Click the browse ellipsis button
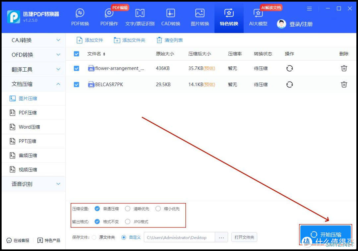358x251 pixels. pos(221,237)
